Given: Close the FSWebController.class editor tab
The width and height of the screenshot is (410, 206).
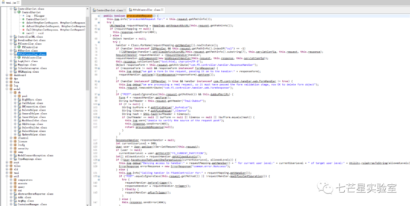Looking at the screenshot, I should [x=162, y=10].
